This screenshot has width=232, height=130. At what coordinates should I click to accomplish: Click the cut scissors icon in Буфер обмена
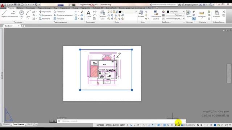pos(224,12)
